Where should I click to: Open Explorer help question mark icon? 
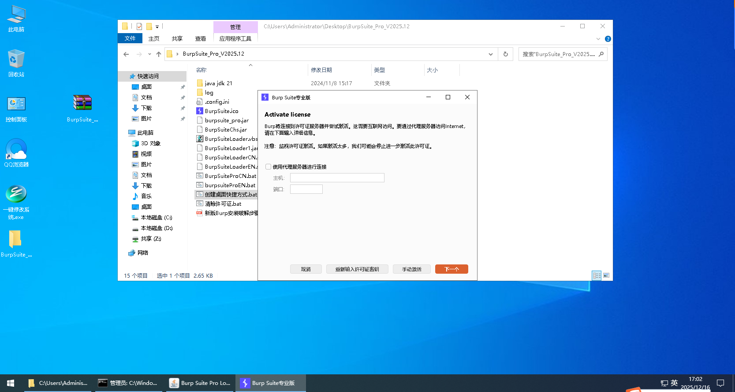tap(608, 39)
